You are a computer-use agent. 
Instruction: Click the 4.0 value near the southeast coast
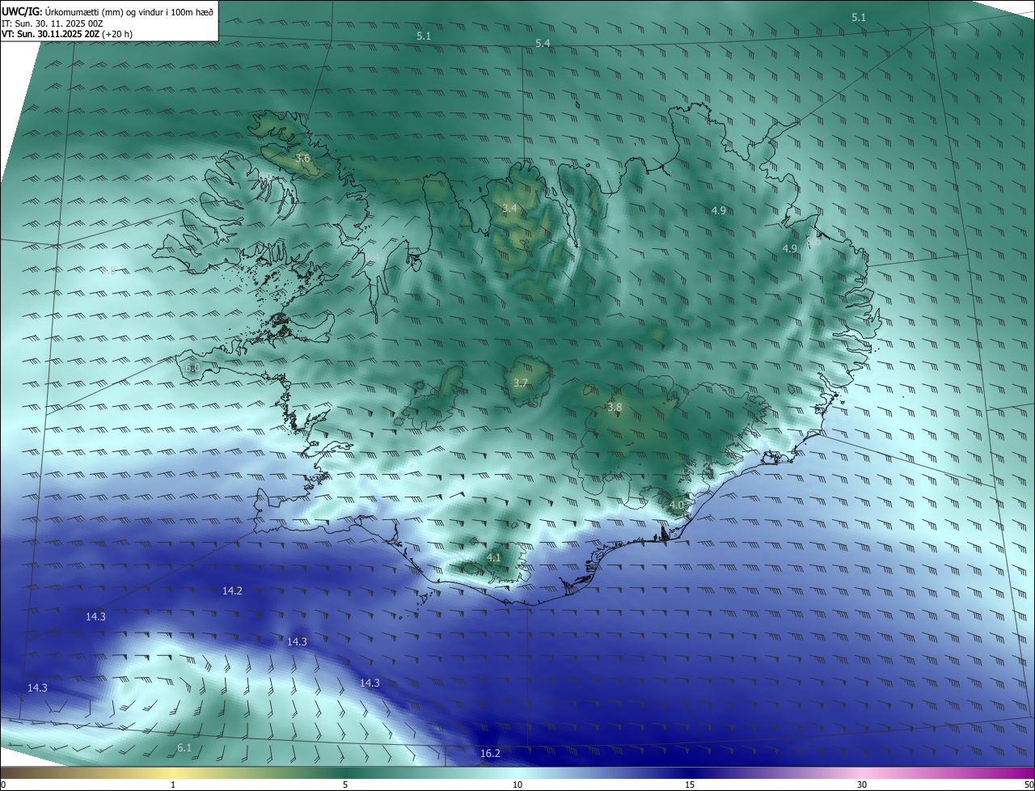677,505
